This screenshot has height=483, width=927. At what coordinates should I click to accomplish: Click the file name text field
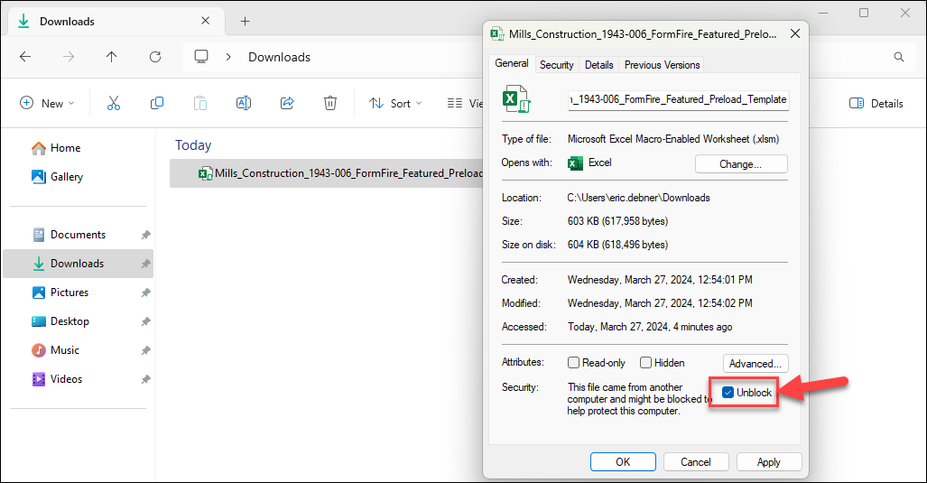click(677, 99)
